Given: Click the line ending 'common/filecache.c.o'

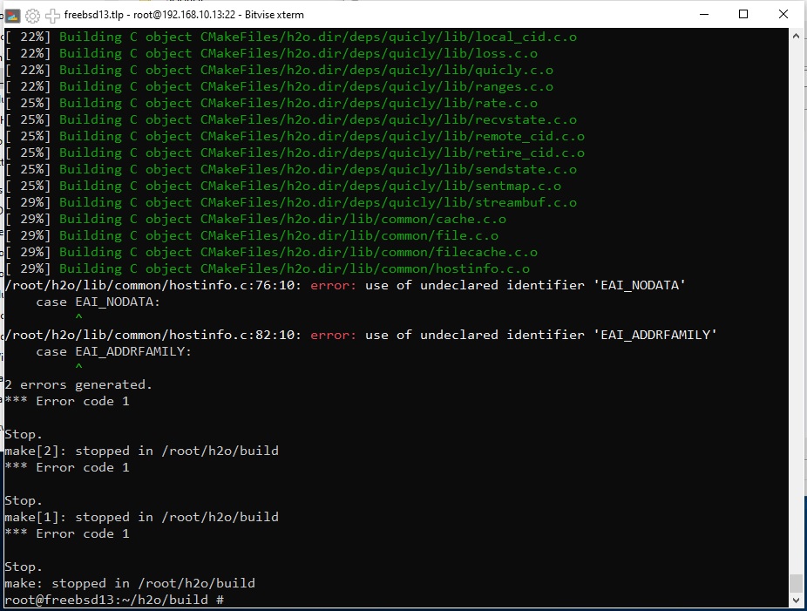Looking at the screenshot, I should [271, 252].
